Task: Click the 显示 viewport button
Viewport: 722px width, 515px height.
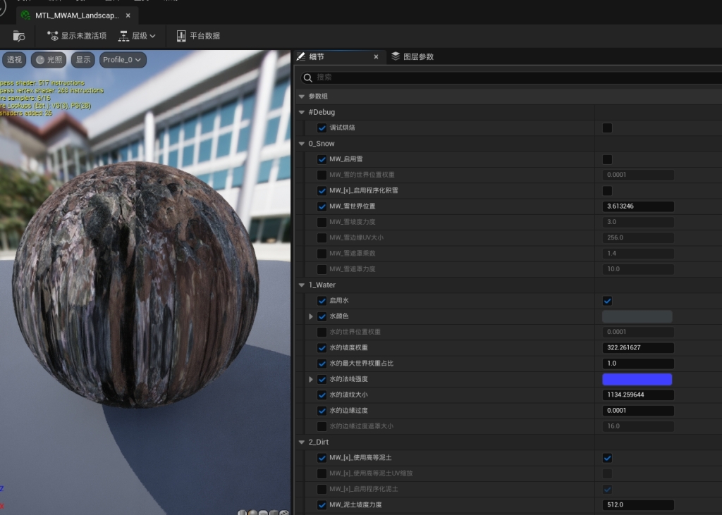Action: pos(83,60)
